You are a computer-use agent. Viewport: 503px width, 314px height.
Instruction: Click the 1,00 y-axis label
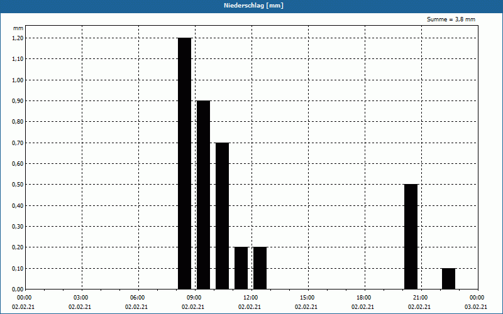(18, 80)
